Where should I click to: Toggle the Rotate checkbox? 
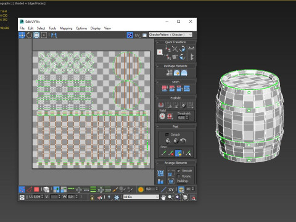coord(178,176)
